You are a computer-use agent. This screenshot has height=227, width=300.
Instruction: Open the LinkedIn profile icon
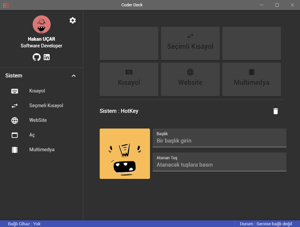(46, 57)
